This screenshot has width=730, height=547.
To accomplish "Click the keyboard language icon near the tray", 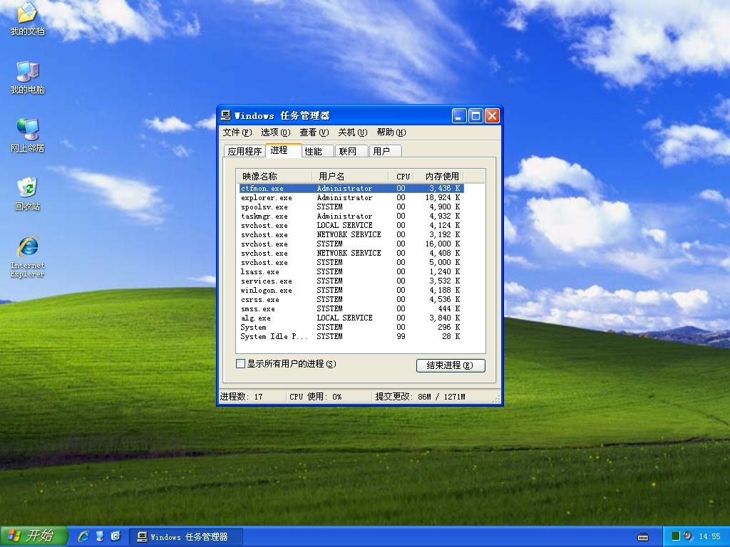I will pyautogui.click(x=643, y=536).
